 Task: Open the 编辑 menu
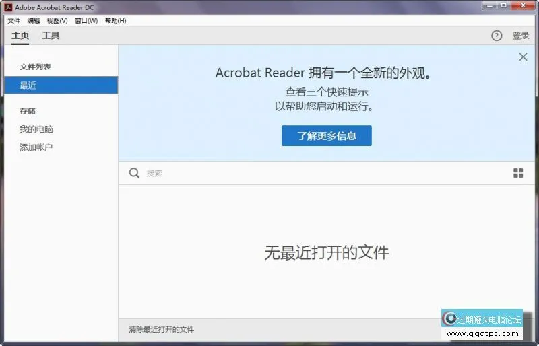pos(34,21)
